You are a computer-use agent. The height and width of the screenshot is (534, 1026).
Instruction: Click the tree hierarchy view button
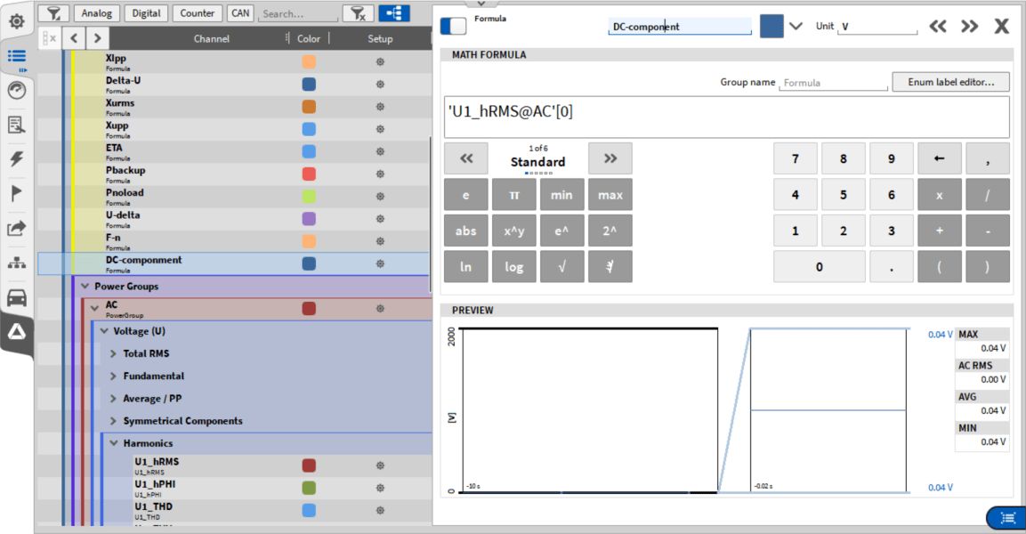point(393,13)
